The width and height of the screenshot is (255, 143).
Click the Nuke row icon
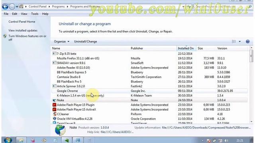(x=55, y=100)
